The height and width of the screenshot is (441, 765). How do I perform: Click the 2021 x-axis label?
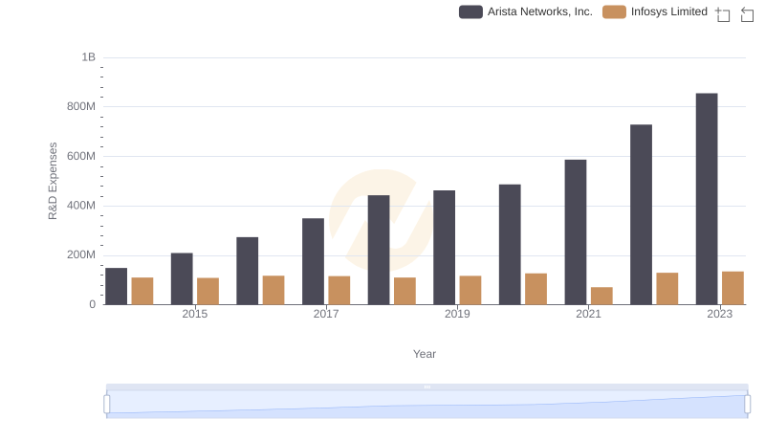point(588,314)
